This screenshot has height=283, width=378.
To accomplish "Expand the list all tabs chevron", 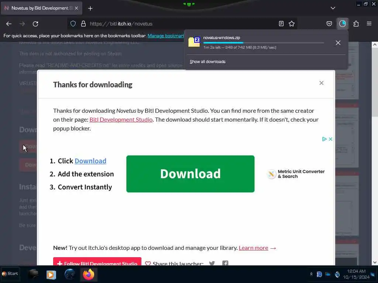I will (x=333, y=8).
